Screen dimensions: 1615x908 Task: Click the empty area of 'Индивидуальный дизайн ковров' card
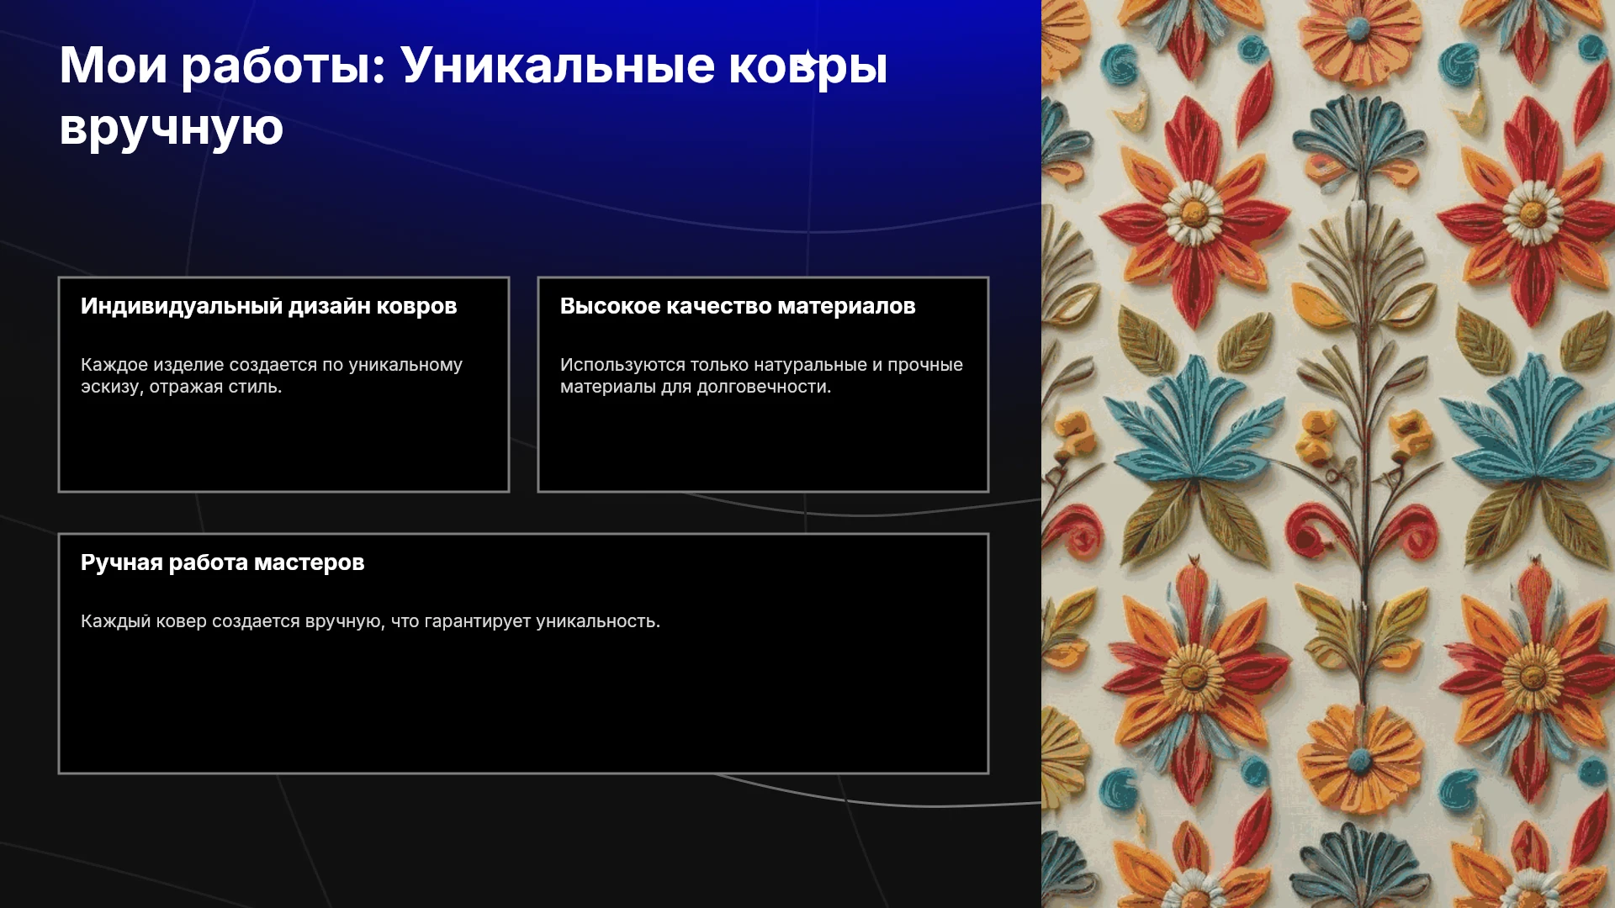click(283, 444)
